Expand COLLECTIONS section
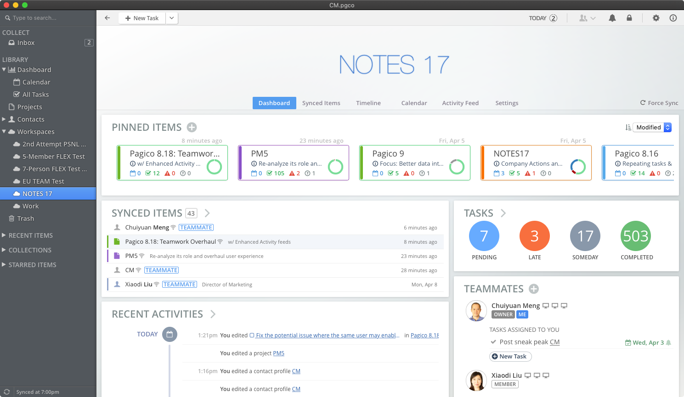Screen dimensions: 684x397 (4, 250)
